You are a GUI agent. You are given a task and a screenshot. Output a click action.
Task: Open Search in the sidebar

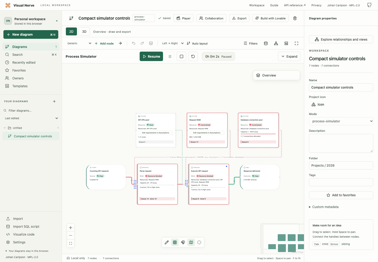click(31, 55)
